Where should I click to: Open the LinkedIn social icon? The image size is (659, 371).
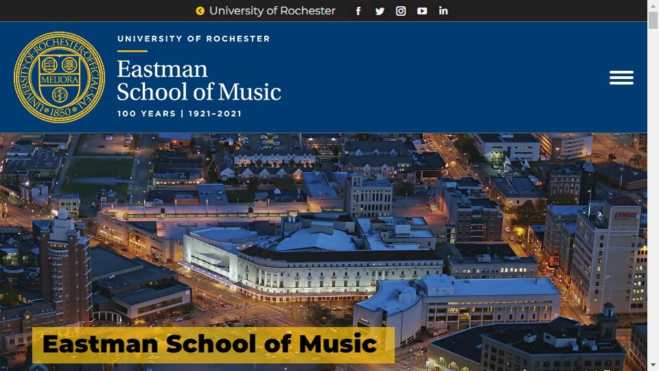(443, 11)
